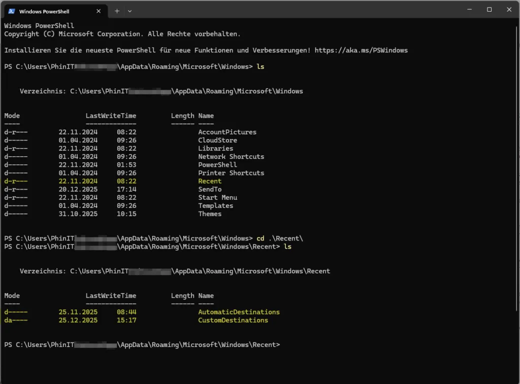
Task: Open a new tab with the plus button
Action: [x=117, y=11]
